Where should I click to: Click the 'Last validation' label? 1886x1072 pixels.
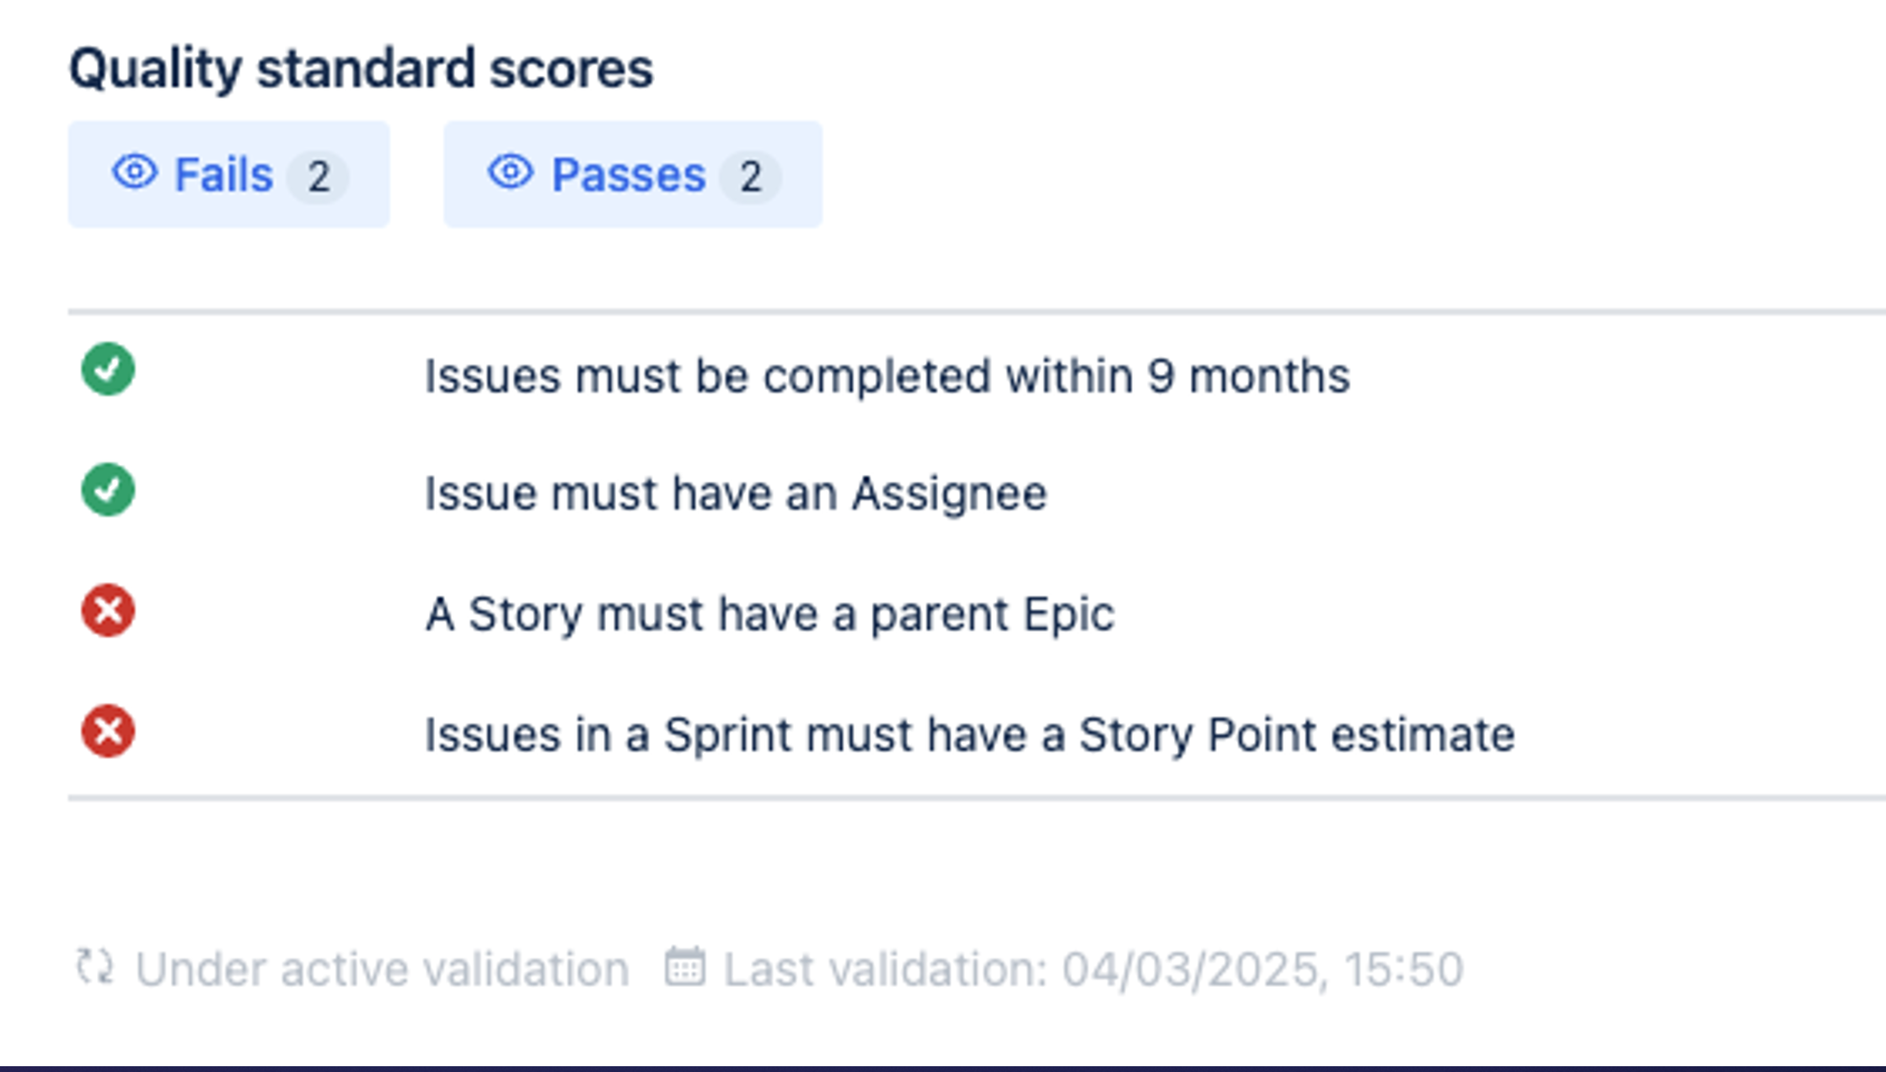coord(885,969)
